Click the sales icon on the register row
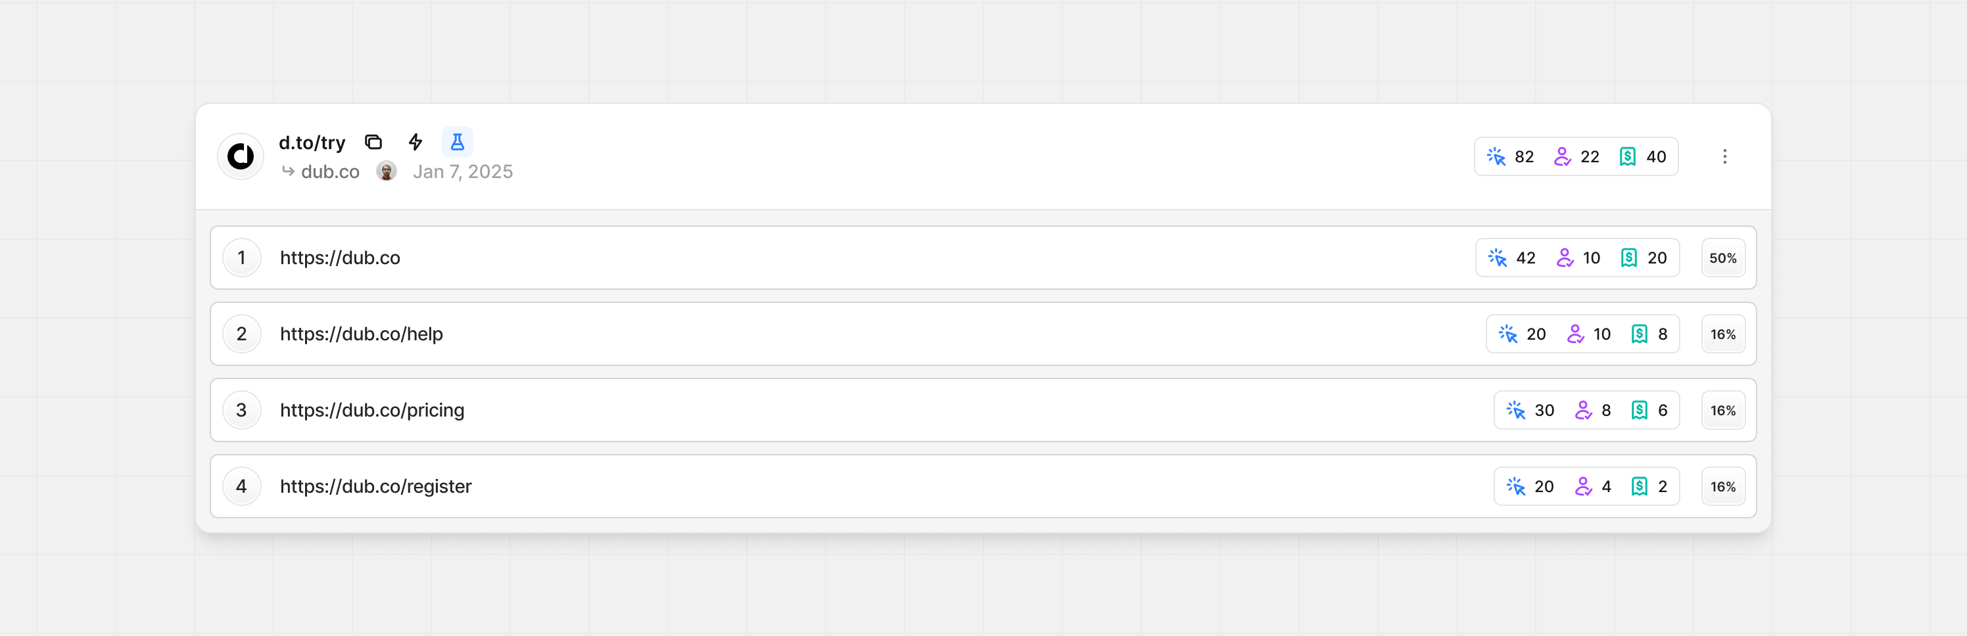The width and height of the screenshot is (1967, 636). (1640, 487)
